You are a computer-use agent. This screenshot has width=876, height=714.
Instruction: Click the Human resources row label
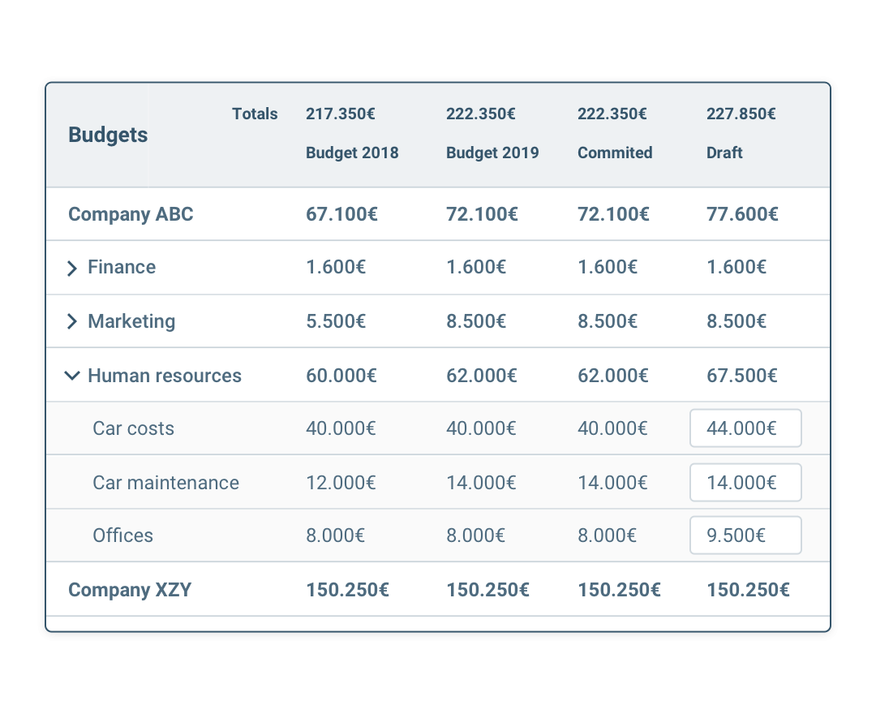164,376
